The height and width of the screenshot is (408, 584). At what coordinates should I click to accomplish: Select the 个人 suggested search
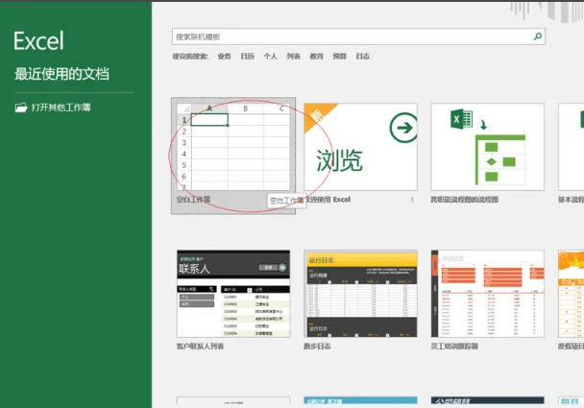point(271,57)
